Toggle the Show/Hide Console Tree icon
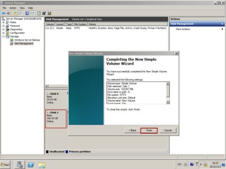 point(20,13)
